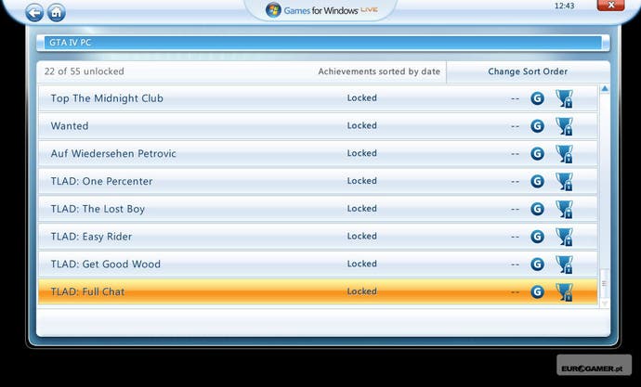Click the Top The Midnight Club gamerscore G icon
Screen dimensions: 641x387
pos(537,98)
